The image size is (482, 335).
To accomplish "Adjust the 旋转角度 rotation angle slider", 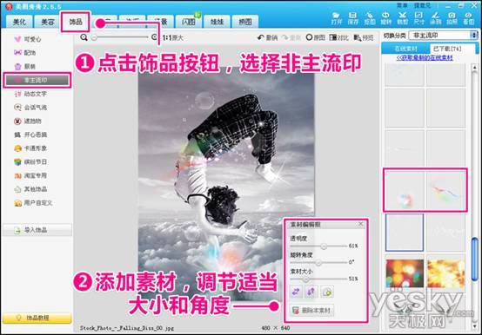I will (x=318, y=262).
